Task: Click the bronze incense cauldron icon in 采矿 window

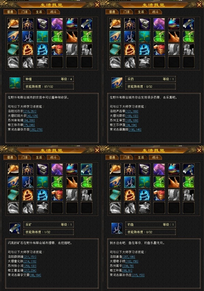Action: [28, 169]
